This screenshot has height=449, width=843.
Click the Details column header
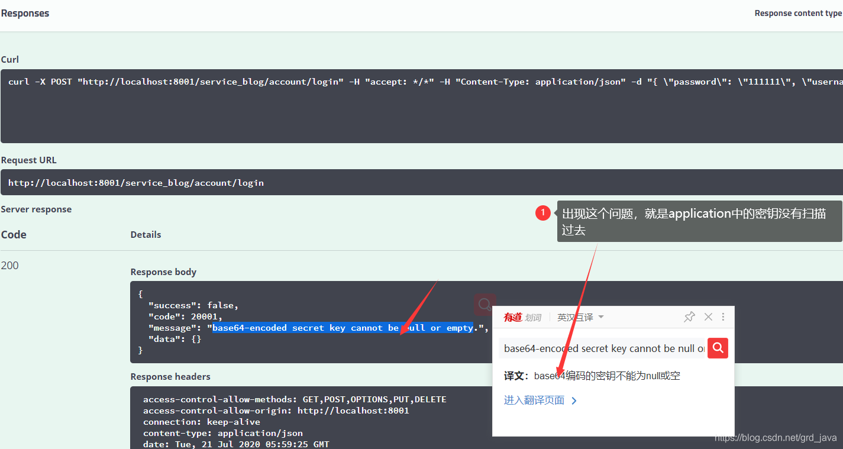(x=146, y=235)
